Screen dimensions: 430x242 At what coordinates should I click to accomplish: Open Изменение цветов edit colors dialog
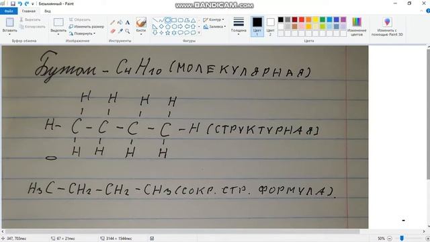coord(357,27)
